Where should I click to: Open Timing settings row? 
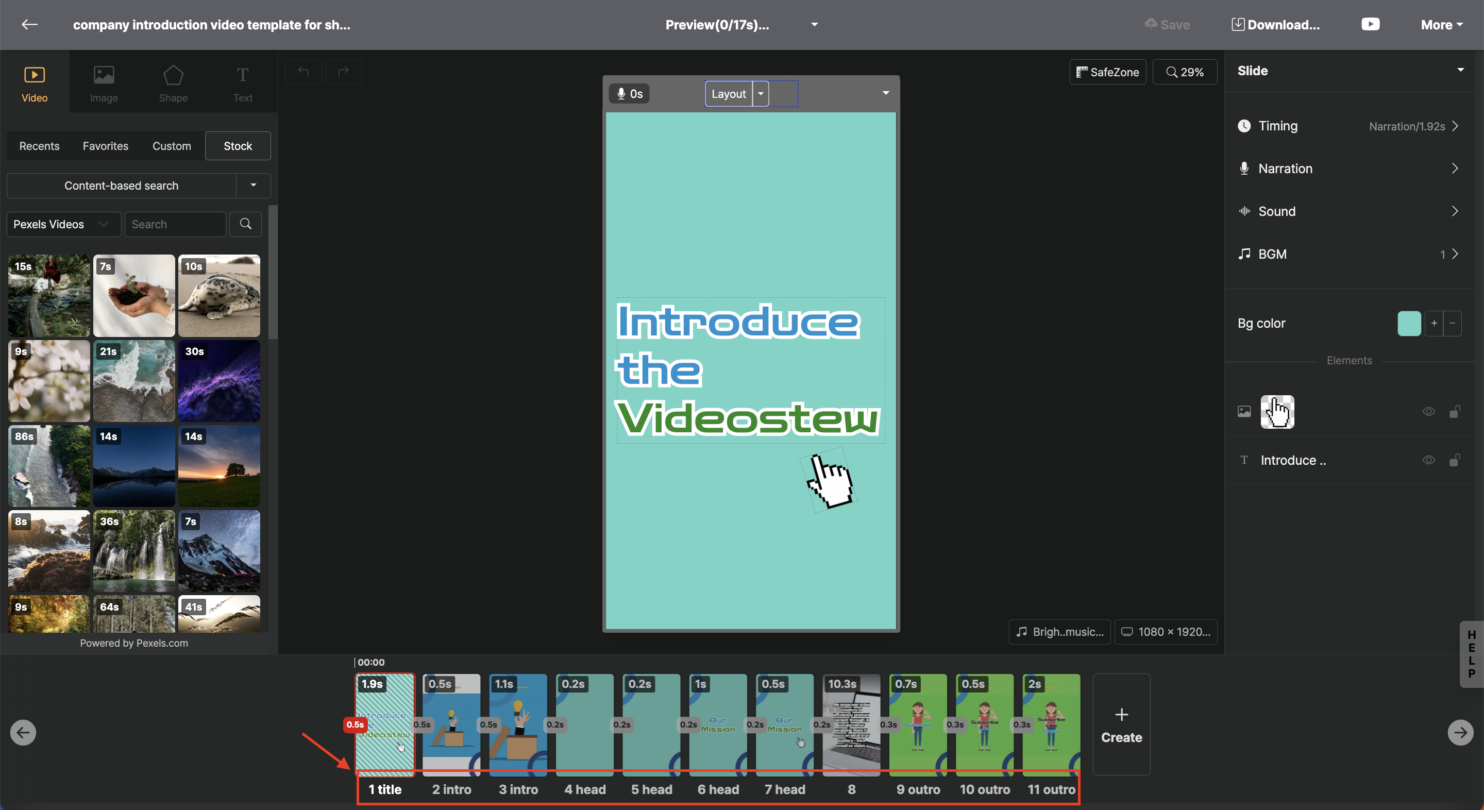pos(1349,126)
